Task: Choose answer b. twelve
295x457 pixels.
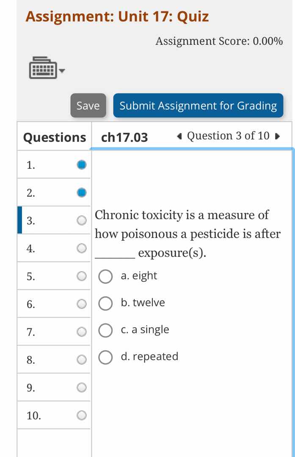Action: (x=105, y=303)
